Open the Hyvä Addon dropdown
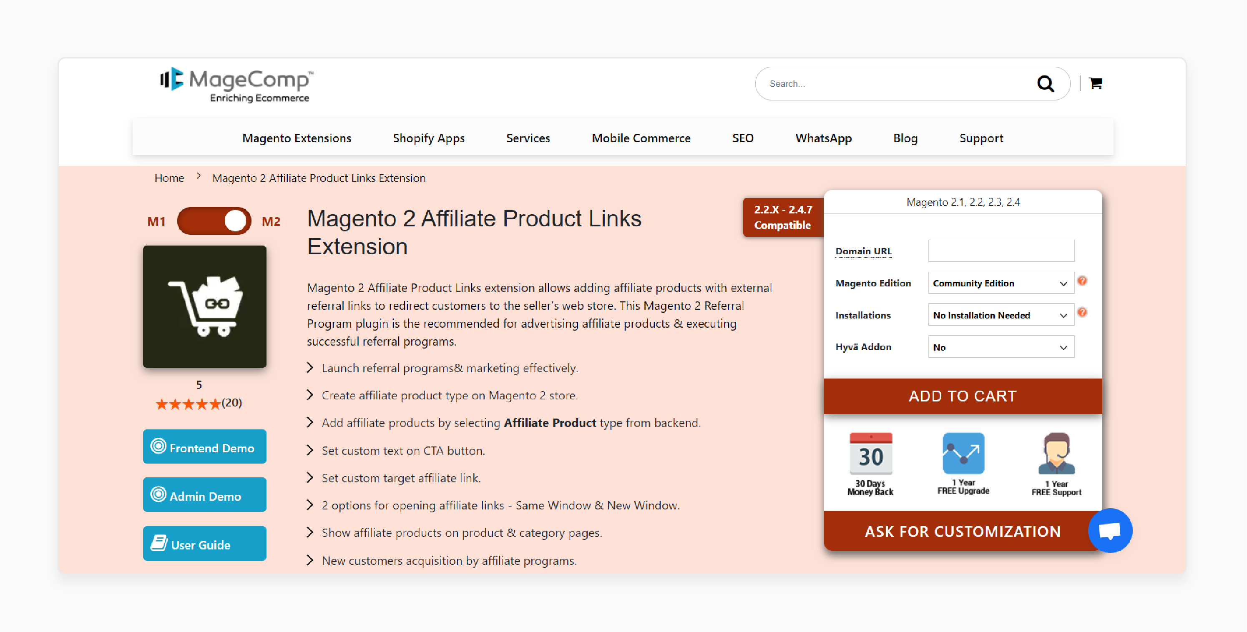 1001,347
